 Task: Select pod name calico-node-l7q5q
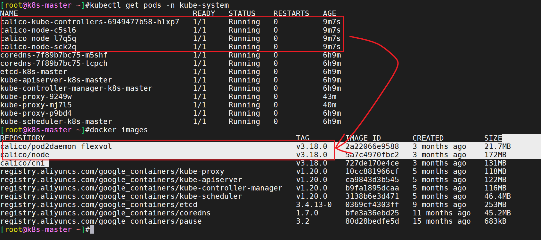pos(38,38)
